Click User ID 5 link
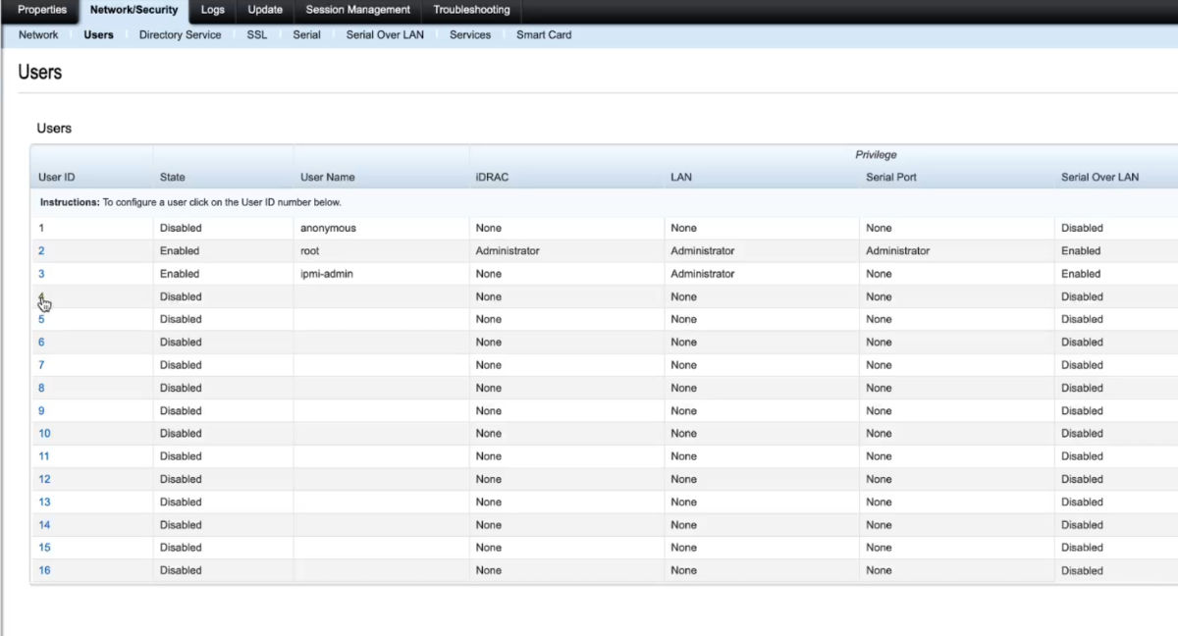Image resolution: width=1178 pixels, height=636 pixels. point(41,319)
